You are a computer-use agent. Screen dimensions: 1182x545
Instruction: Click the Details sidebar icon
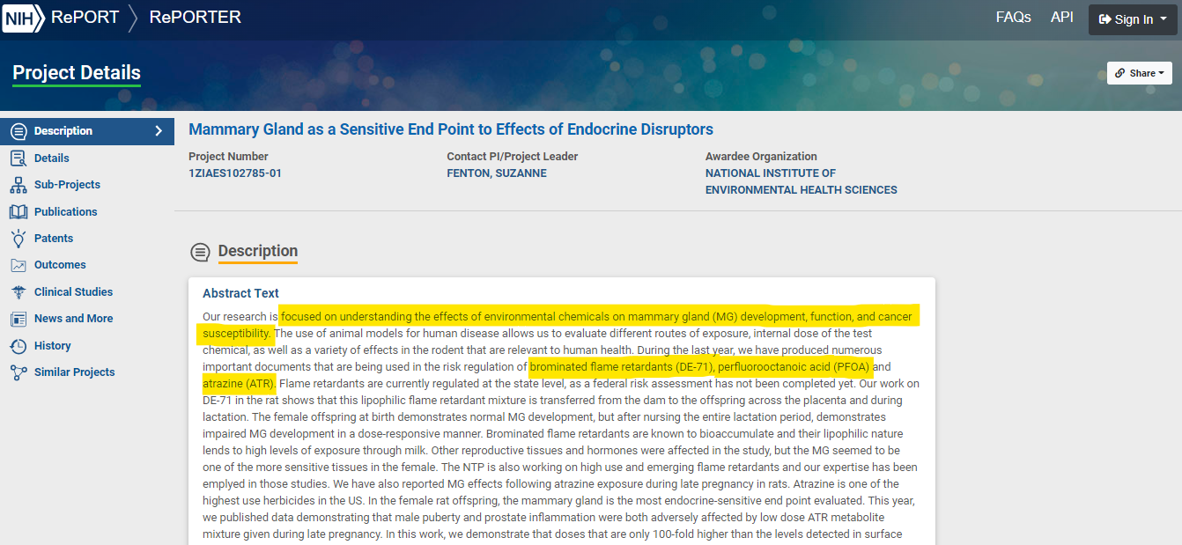point(18,158)
